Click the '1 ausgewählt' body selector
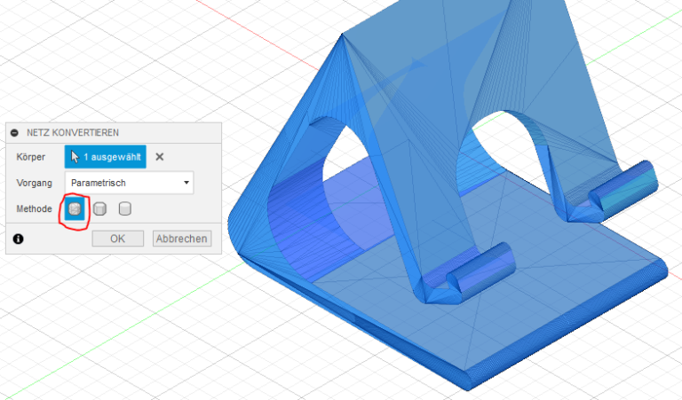Screen dimensions: 682x400 pyautogui.click(x=106, y=157)
